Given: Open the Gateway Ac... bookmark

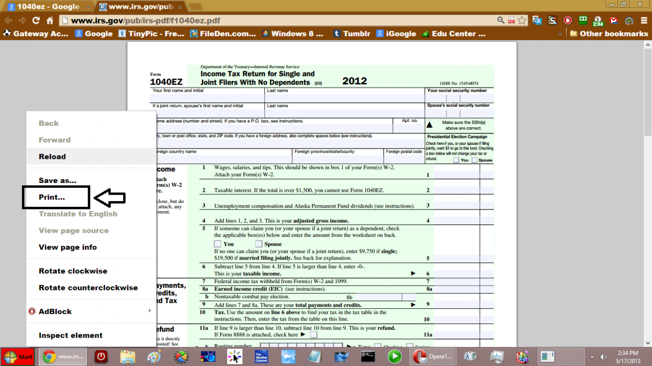Looking at the screenshot, I should pyautogui.click(x=36, y=34).
